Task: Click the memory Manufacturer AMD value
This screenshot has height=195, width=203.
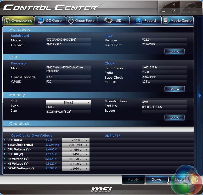Action: 165,102
